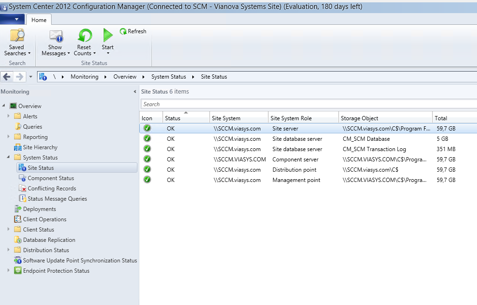Expand the Alerts tree node
Screen dimensions: 477x305
(x=8, y=116)
